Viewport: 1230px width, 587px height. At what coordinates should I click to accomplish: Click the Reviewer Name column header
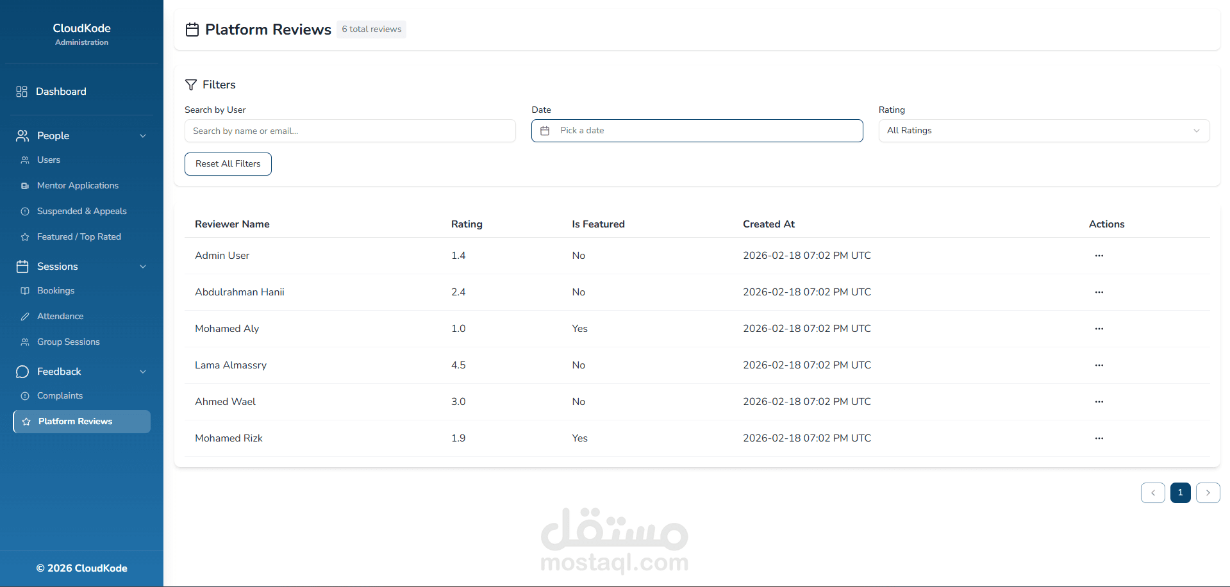tap(232, 224)
